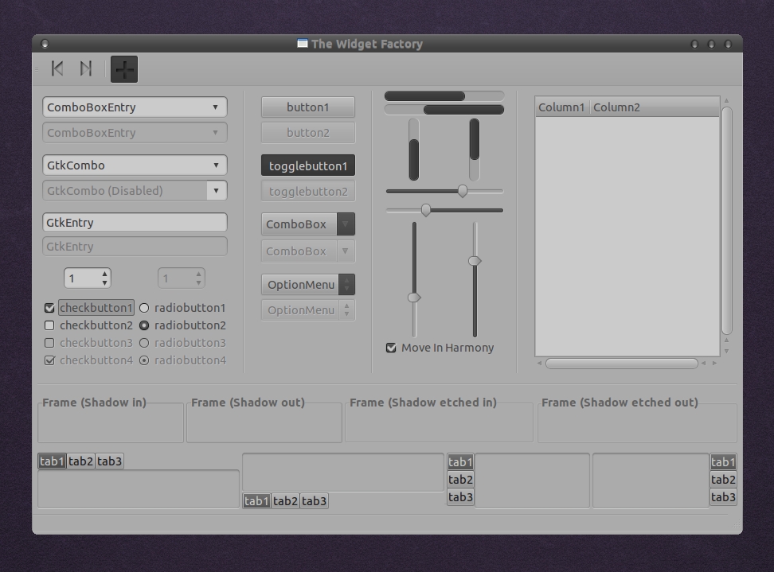
Task: Click the window menu button in title bar
Action: pyautogui.click(x=45, y=44)
